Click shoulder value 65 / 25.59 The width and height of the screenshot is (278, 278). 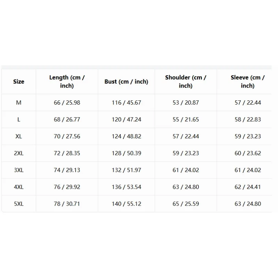[186, 204]
